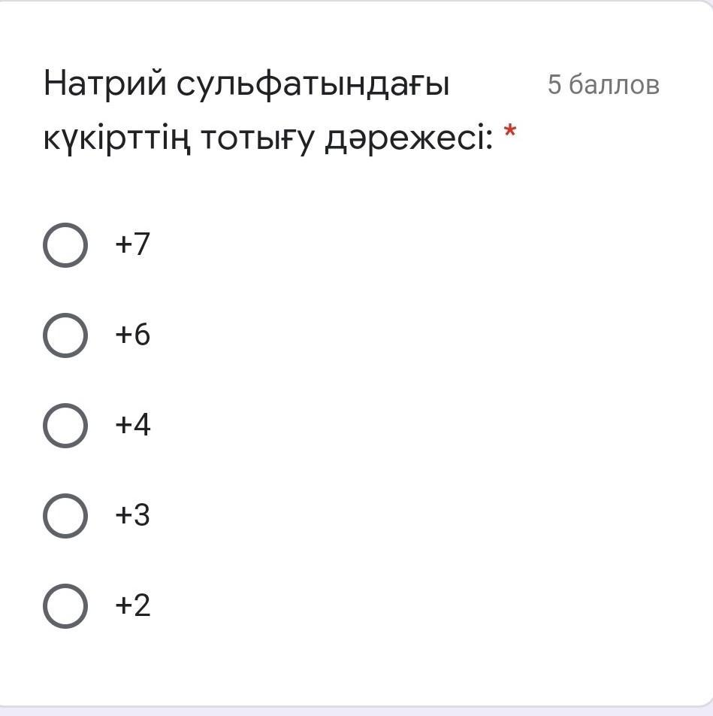The height and width of the screenshot is (716, 713).
Task: Click the '+6' answer label text
Action: (x=132, y=335)
